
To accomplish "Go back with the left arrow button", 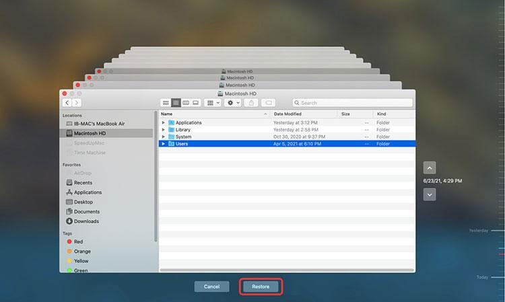I will point(67,103).
